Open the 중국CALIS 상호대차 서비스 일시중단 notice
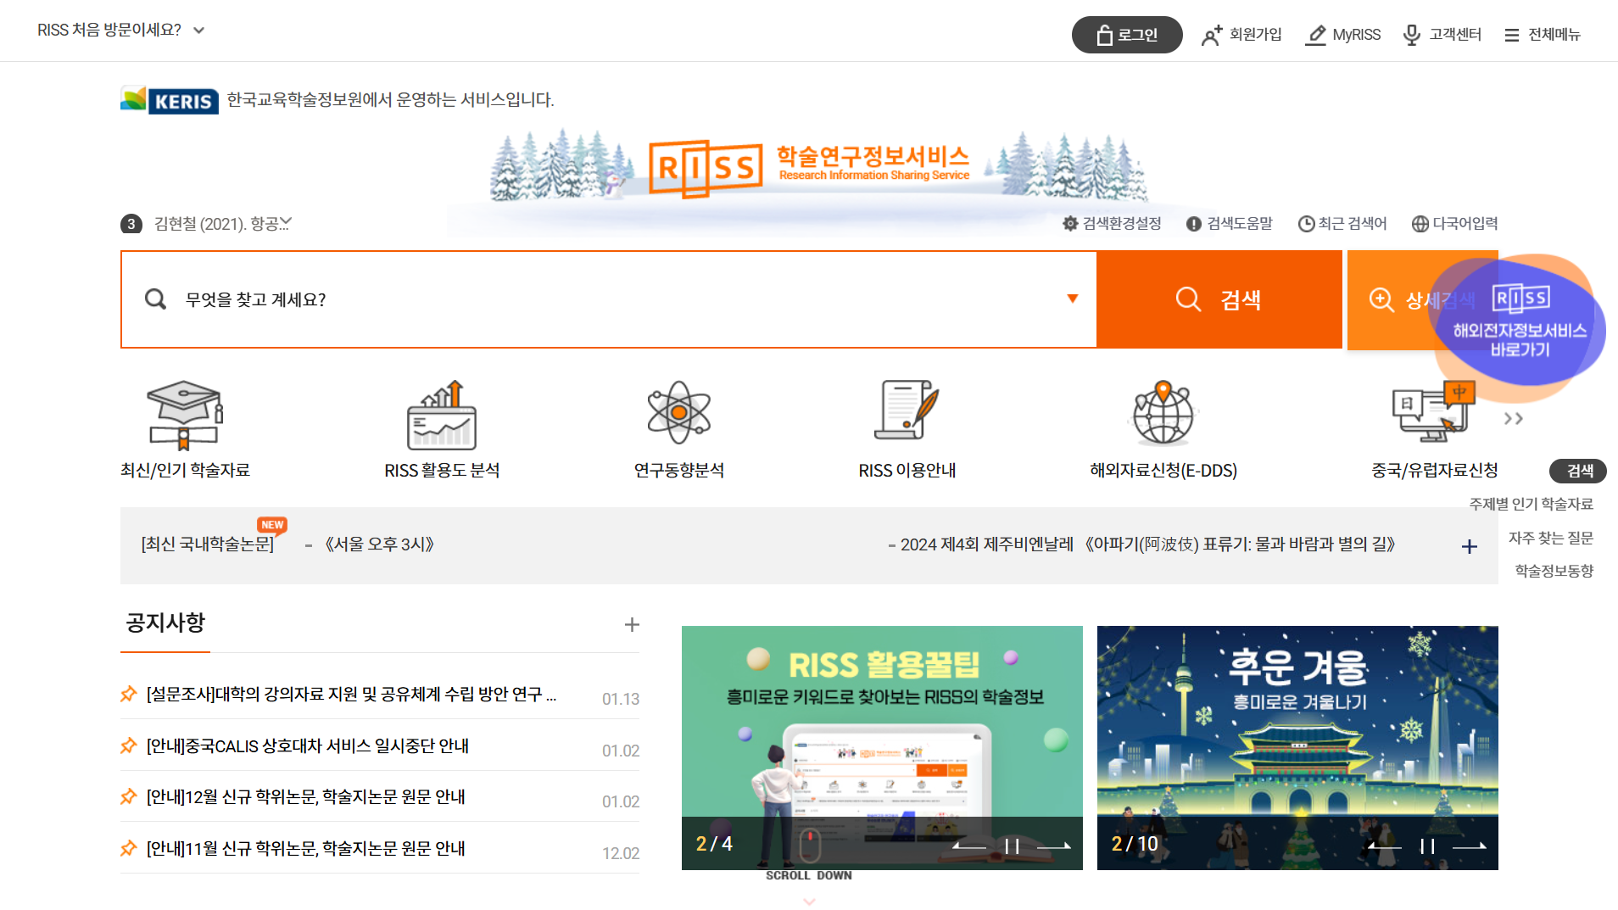 click(x=307, y=746)
